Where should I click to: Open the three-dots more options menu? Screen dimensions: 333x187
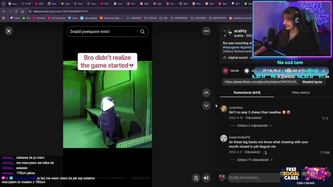(x=206, y=31)
